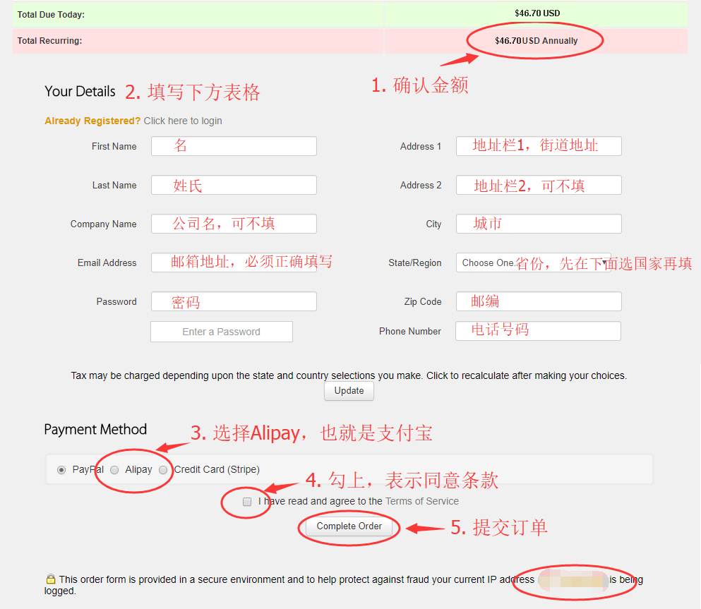Select the Alipay radio button
The height and width of the screenshot is (609, 701).
(114, 470)
